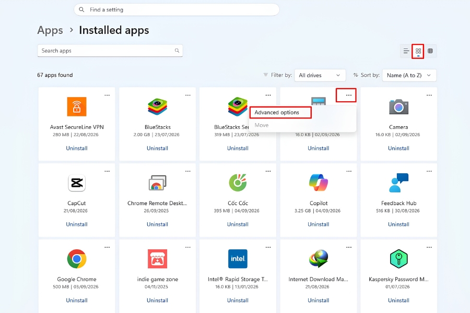Uninstall Chrome Remote Desktop
The width and height of the screenshot is (470, 313).
pyautogui.click(x=157, y=224)
